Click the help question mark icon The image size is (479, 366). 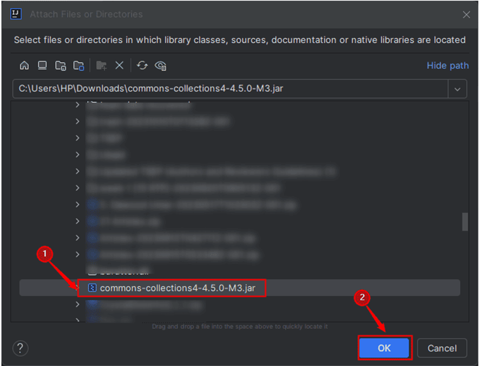[20, 348]
